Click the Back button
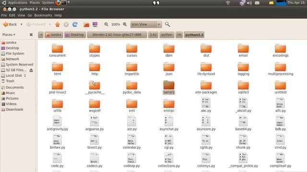307x172 pixels. coord(10,24)
